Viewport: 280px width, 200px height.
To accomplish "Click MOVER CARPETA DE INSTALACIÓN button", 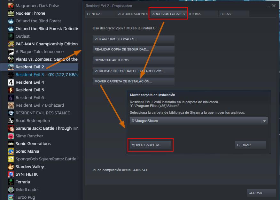I will pyautogui.click(x=133, y=81).
